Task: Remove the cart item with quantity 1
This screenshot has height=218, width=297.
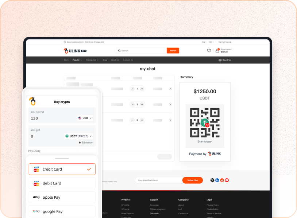Action: [170, 89]
